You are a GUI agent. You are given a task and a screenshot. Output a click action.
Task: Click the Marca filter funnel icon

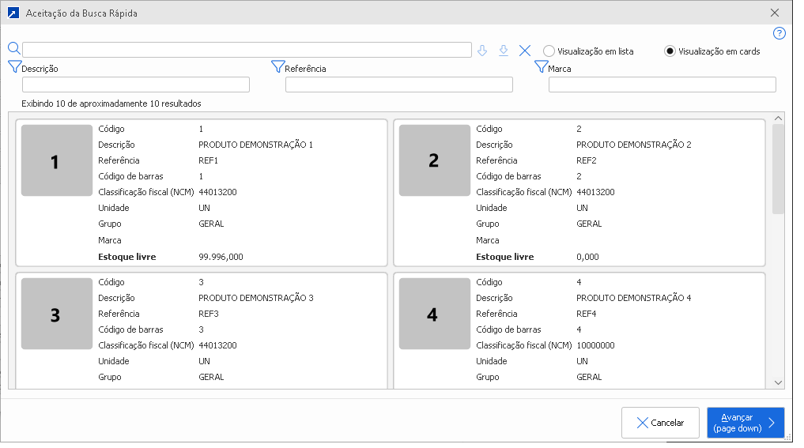pos(541,67)
